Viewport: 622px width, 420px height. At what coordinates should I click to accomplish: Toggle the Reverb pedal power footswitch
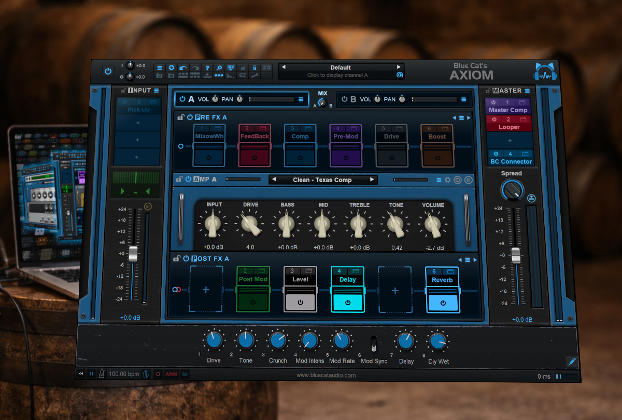tap(443, 302)
